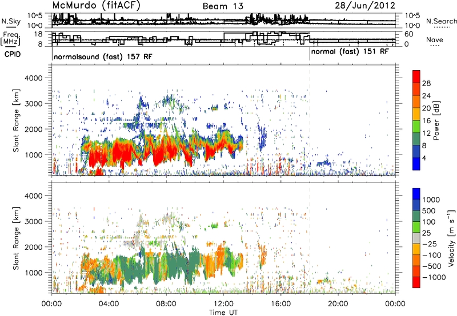The image size is (457, 316).
Task: Click the dotted line sample under Nave
Action: [435, 46]
